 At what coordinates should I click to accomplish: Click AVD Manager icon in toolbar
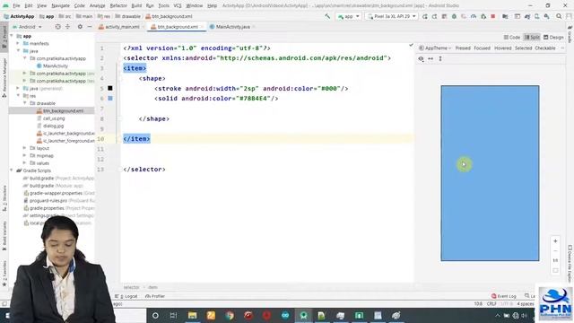(537, 16)
